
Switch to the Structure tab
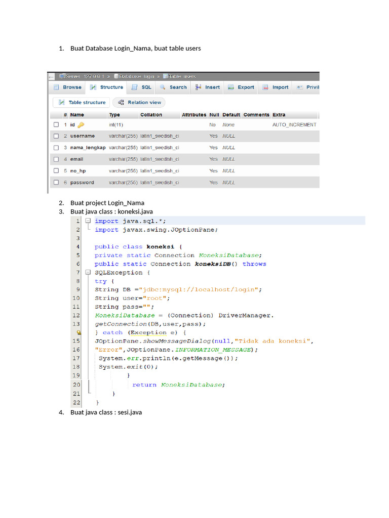coord(107,87)
